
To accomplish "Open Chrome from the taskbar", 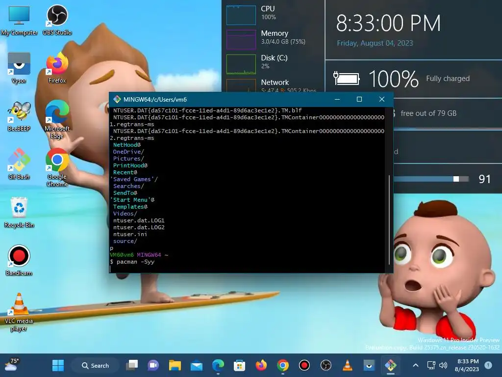I will pos(283,365).
